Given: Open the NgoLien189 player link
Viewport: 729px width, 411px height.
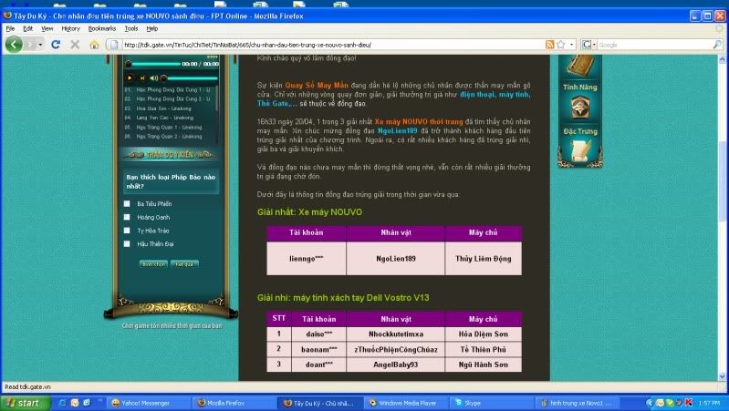Looking at the screenshot, I should click(398, 130).
